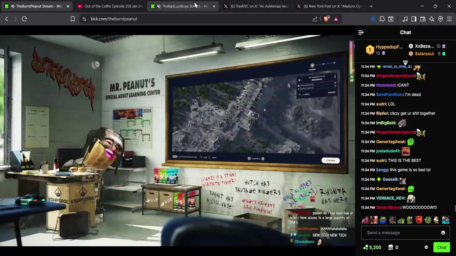Open the channel shop storefront icon
The image size is (456, 256).
point(390,247)
